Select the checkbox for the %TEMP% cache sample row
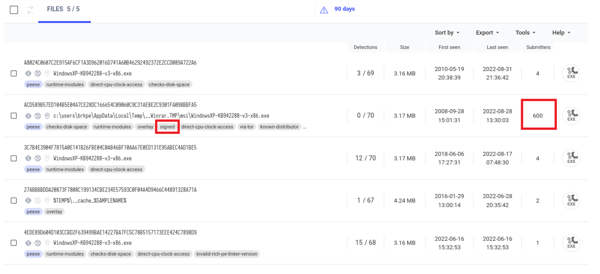This screenshot has height=274, width=600. pos(14,200)
